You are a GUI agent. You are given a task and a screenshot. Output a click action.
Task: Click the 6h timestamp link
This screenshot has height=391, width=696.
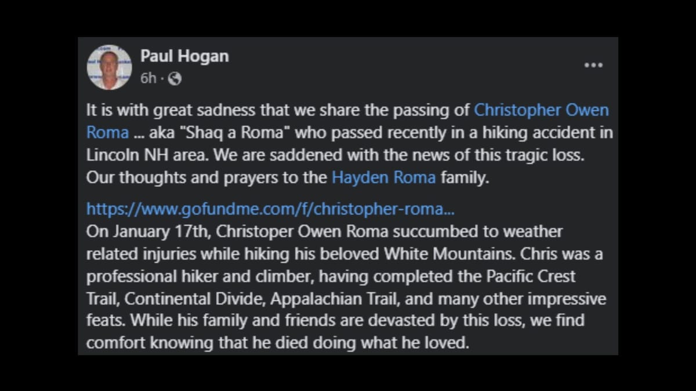[148, 79]
